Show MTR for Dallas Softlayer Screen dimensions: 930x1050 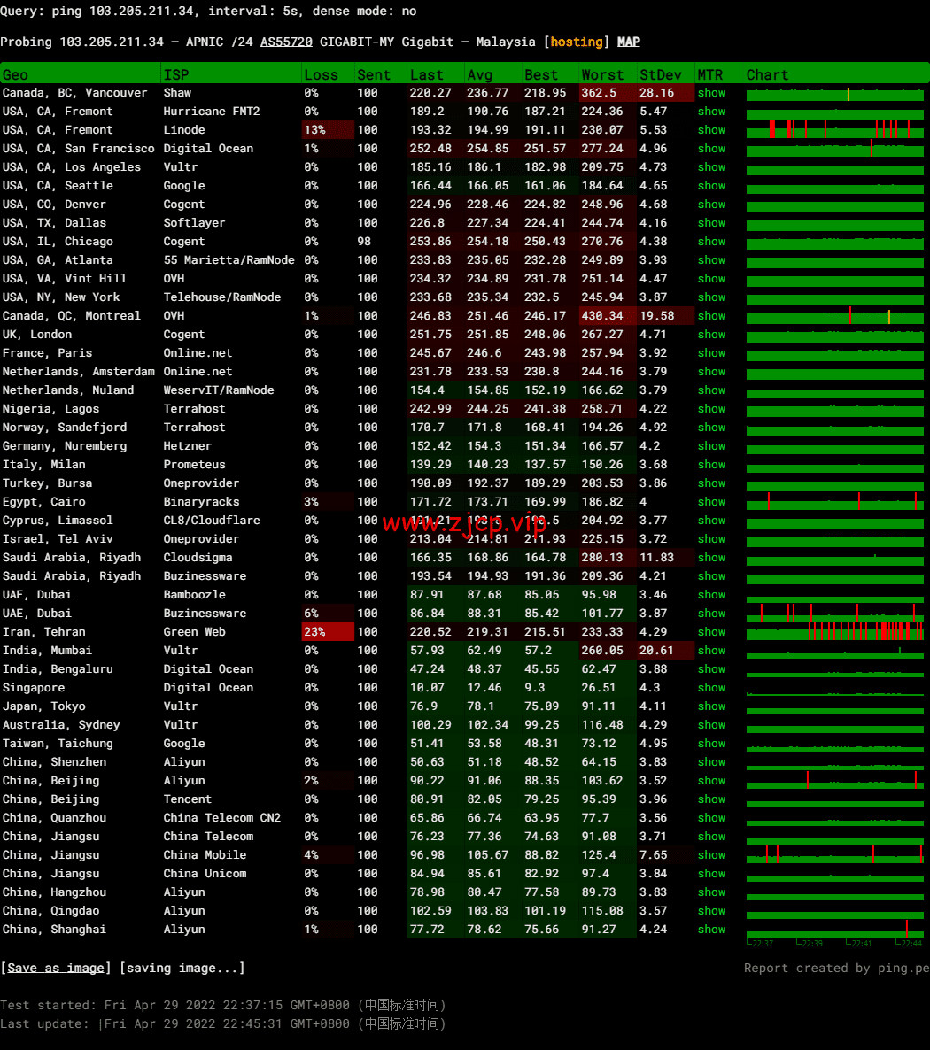pyautogui.click(x=711, y=223)
